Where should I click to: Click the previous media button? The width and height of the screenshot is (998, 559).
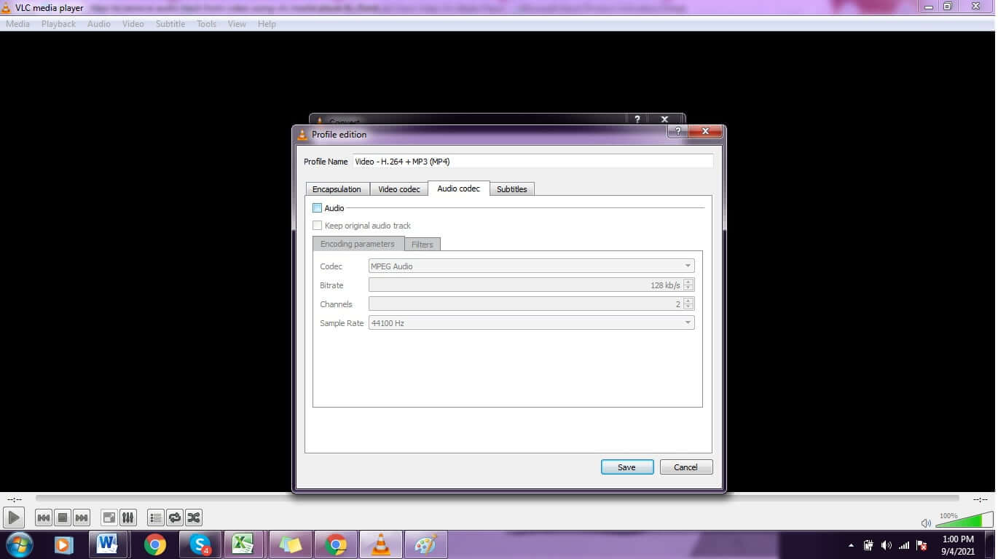click(x=44, y=518)
